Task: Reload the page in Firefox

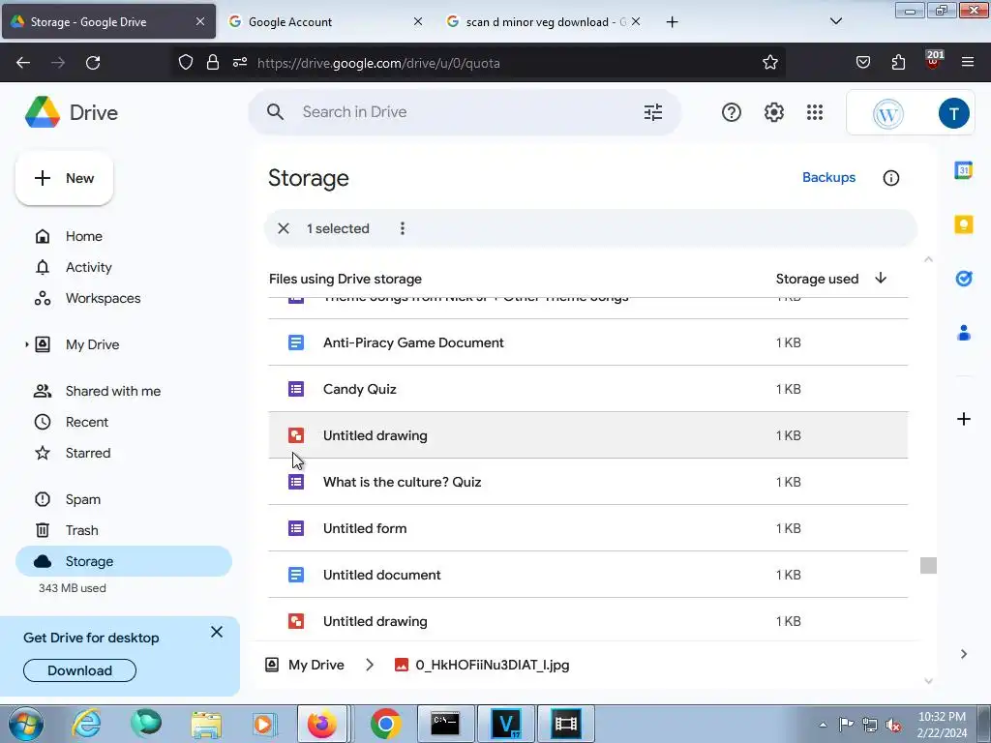Action: point(93,63)
